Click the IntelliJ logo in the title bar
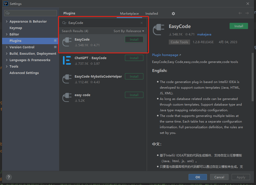This screenshot has width=256, height=185. click(6, 4)
